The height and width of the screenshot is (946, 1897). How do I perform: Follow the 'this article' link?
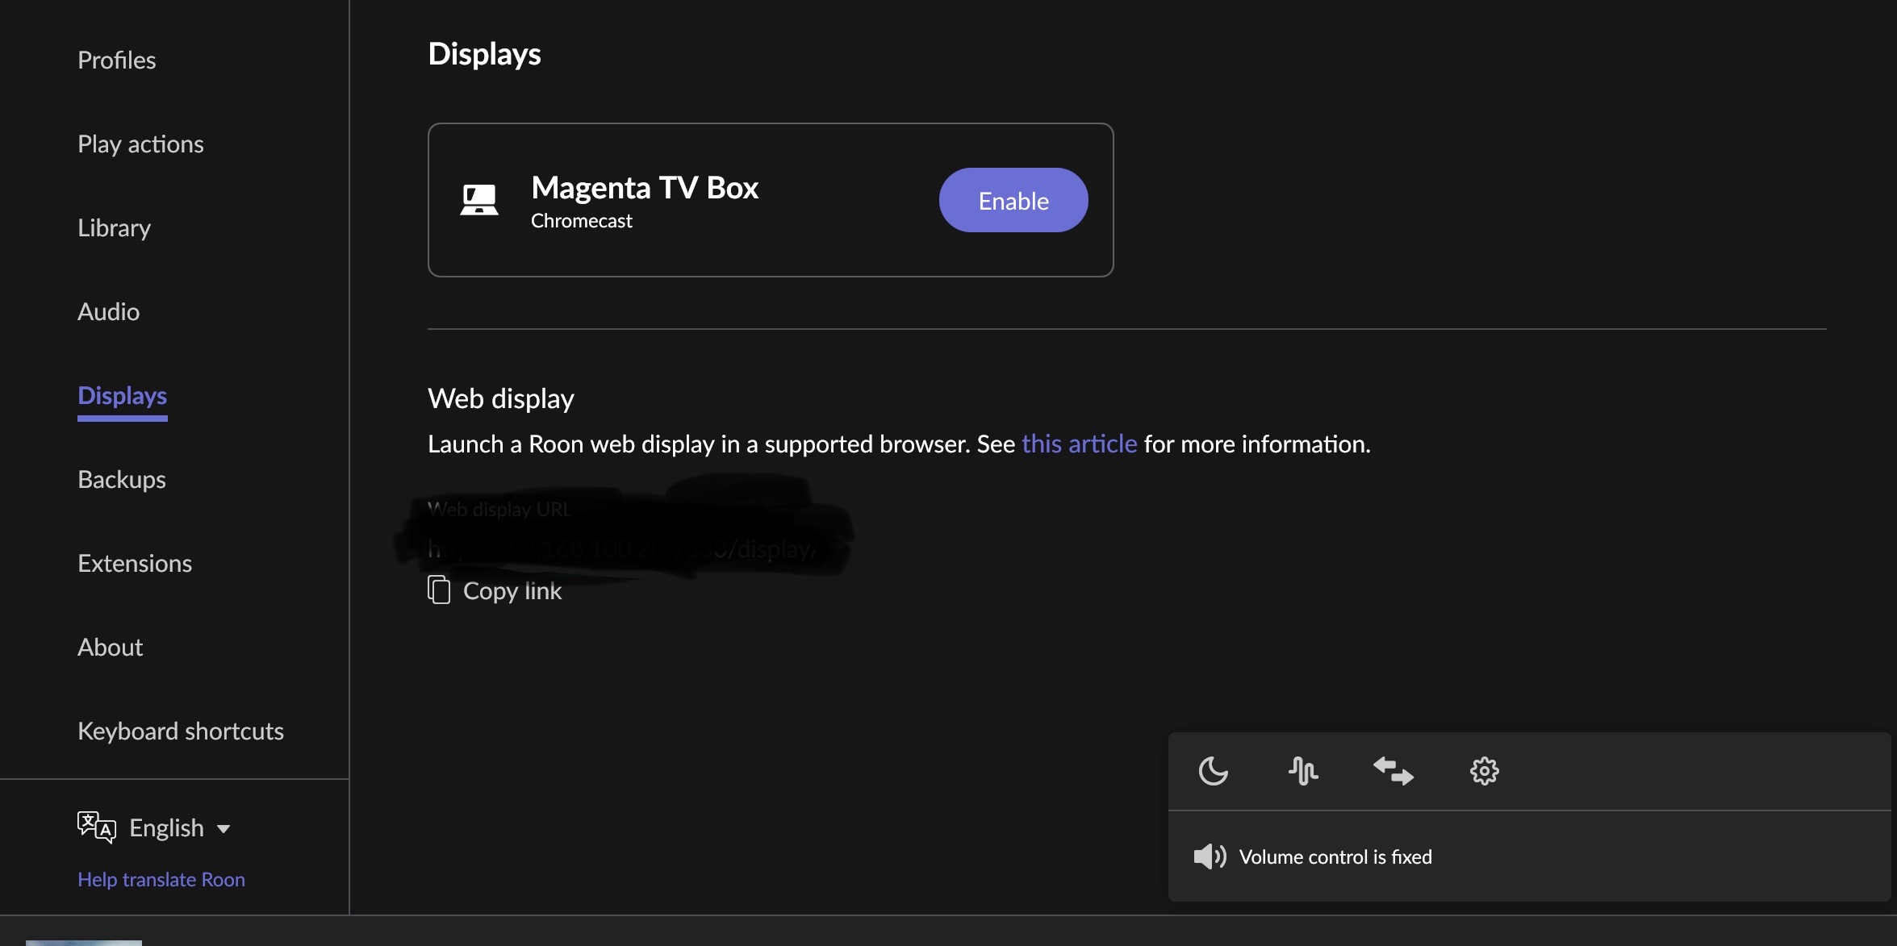point(1079,444)
